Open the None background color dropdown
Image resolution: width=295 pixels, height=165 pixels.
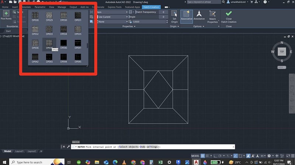click(111, 22)
